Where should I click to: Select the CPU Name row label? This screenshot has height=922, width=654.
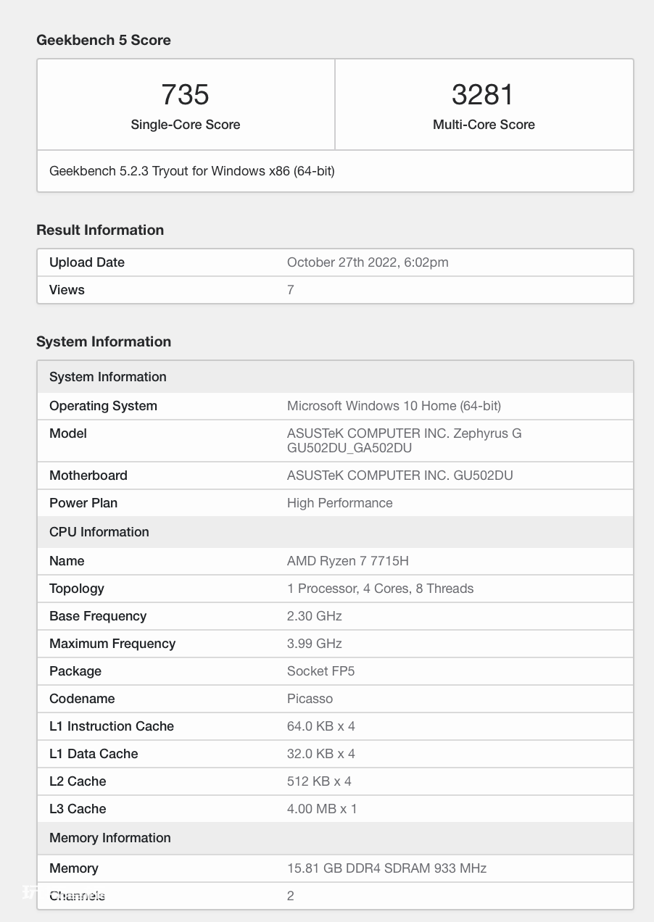67,561
